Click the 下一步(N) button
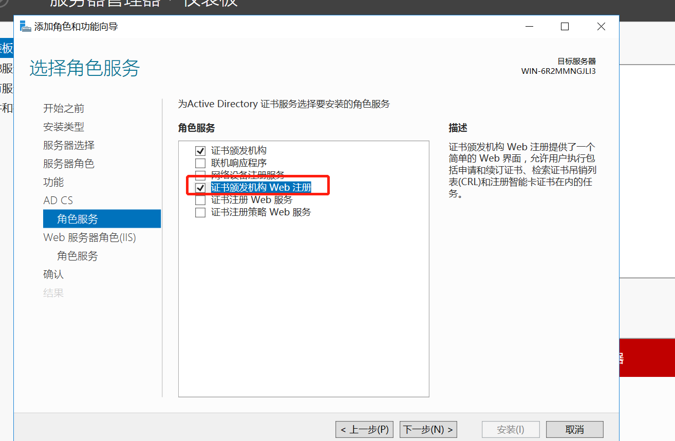675x441 pixels. (x=428, y=430)
